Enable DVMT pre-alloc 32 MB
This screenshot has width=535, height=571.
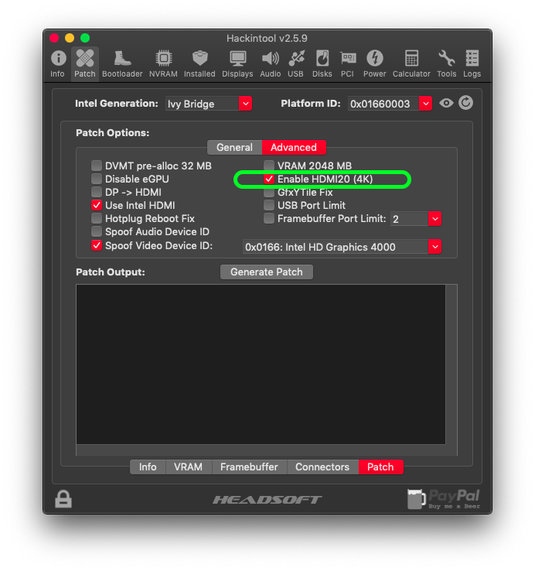point(97,166)
